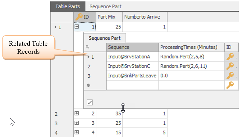Image resolution: width=239 pixels, height=137 pixels.
Task: Sort by the Sequence column header
Action: (132, 47)
